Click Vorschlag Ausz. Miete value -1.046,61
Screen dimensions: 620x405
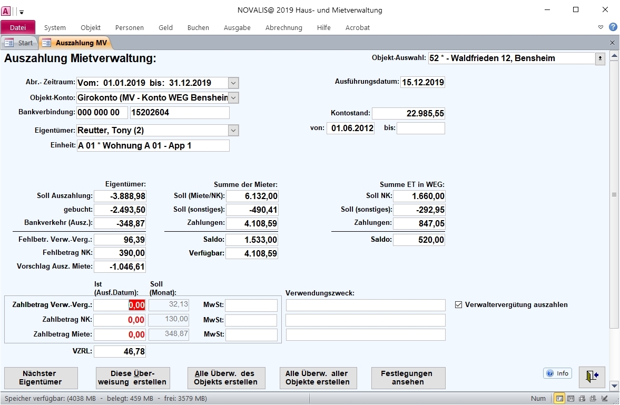click(120, 266)
